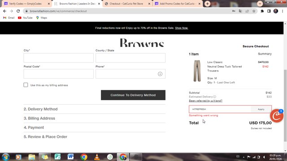Open the media player taskbar icon

[x=18, y=157]
